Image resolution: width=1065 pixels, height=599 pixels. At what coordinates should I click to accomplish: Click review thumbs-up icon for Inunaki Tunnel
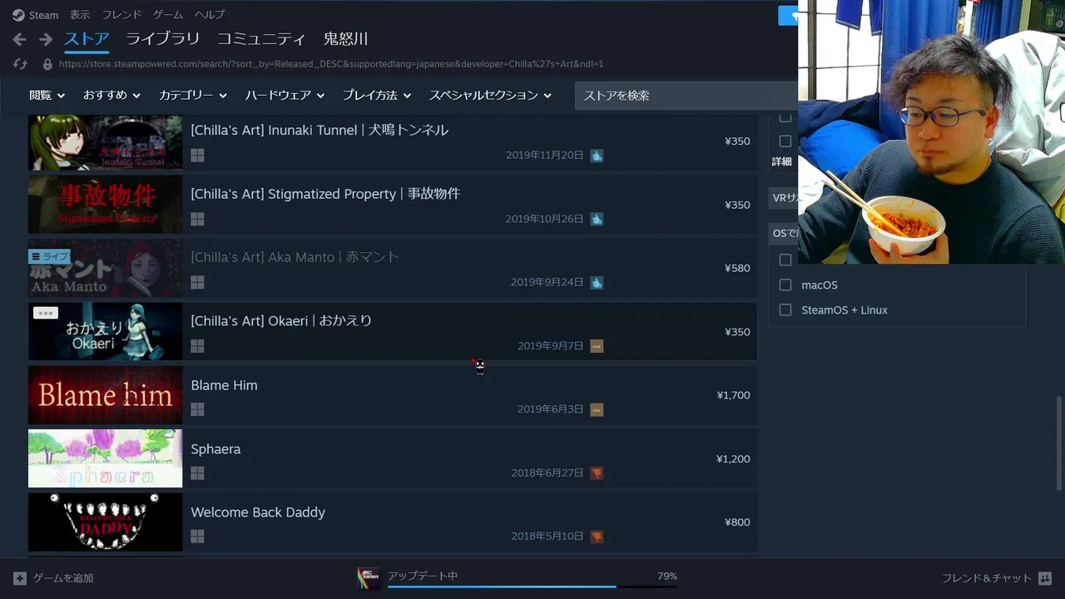pos(597,156)
